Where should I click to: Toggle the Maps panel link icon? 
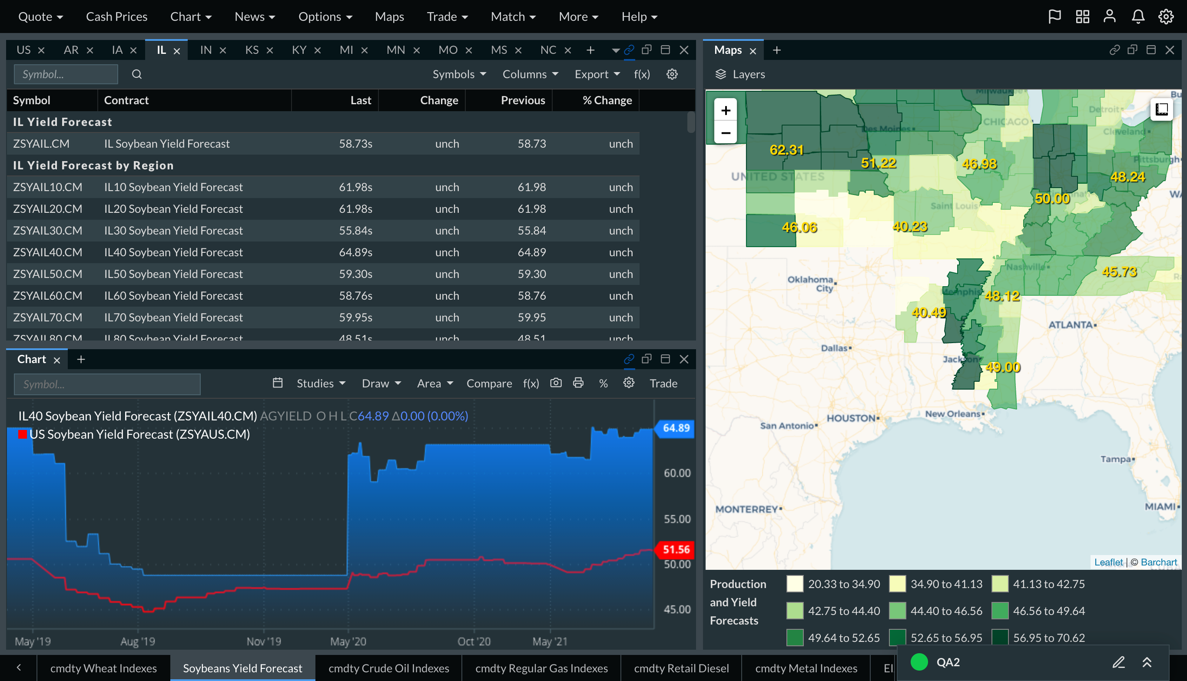[x=1114, y=50]
